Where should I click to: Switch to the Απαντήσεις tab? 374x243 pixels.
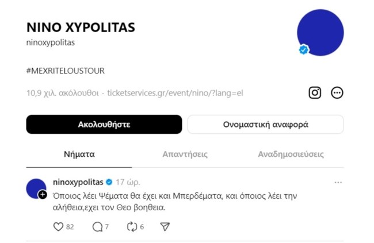[185, 155]
